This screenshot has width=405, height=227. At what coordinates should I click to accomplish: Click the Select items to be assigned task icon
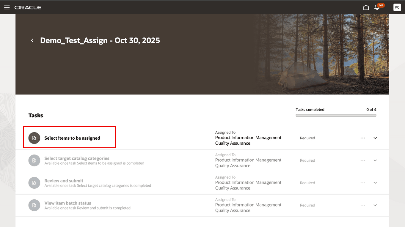point(34,138)
